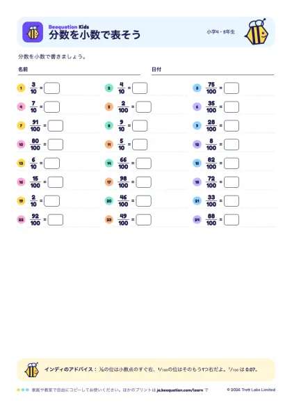Click the green number 2 circle badge
Screen dimensions: 292x414
click(109, 88)
